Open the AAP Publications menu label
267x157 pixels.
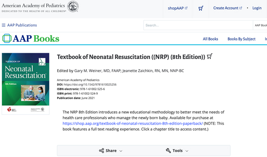pos(22,25)
